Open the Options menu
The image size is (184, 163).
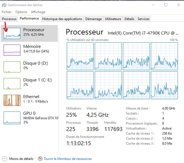pos(21,12)
